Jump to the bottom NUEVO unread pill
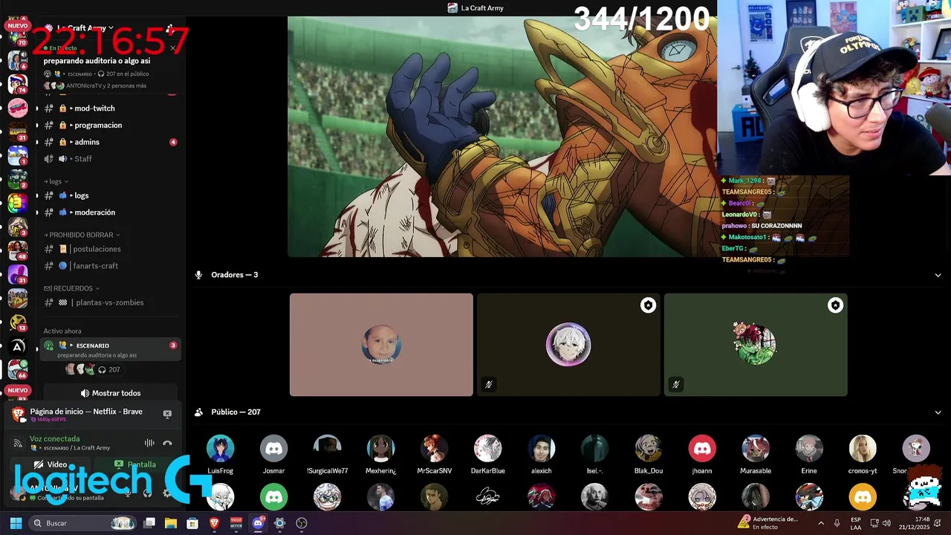The image size is (951, 535). tap(17, 390)
